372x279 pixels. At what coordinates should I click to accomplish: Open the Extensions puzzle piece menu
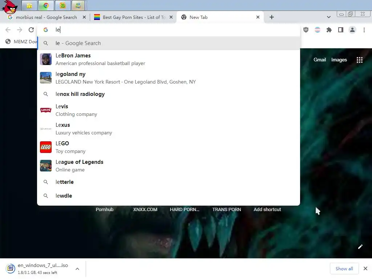click(329, 30)
